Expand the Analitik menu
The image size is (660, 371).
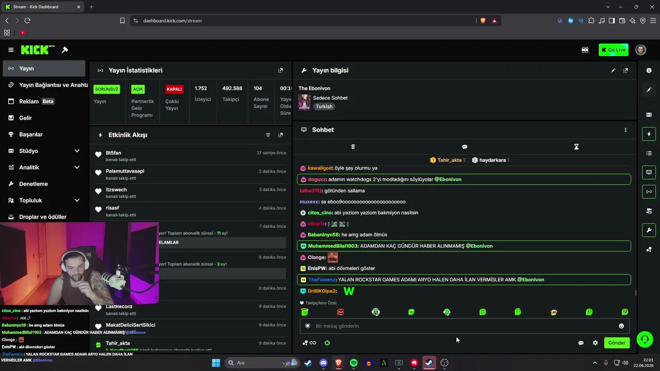click(43, 167)
